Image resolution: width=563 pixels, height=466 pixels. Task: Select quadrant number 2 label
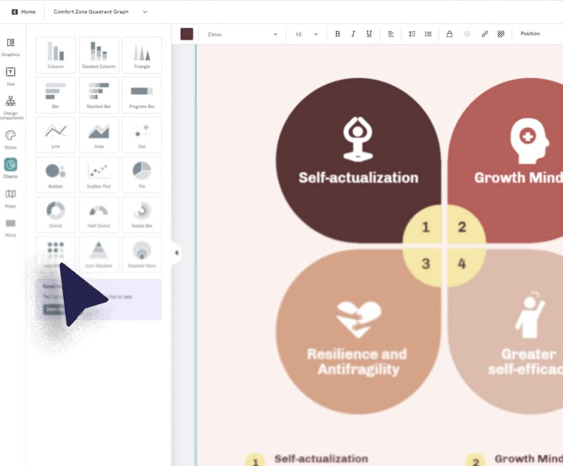click(462, 227)
